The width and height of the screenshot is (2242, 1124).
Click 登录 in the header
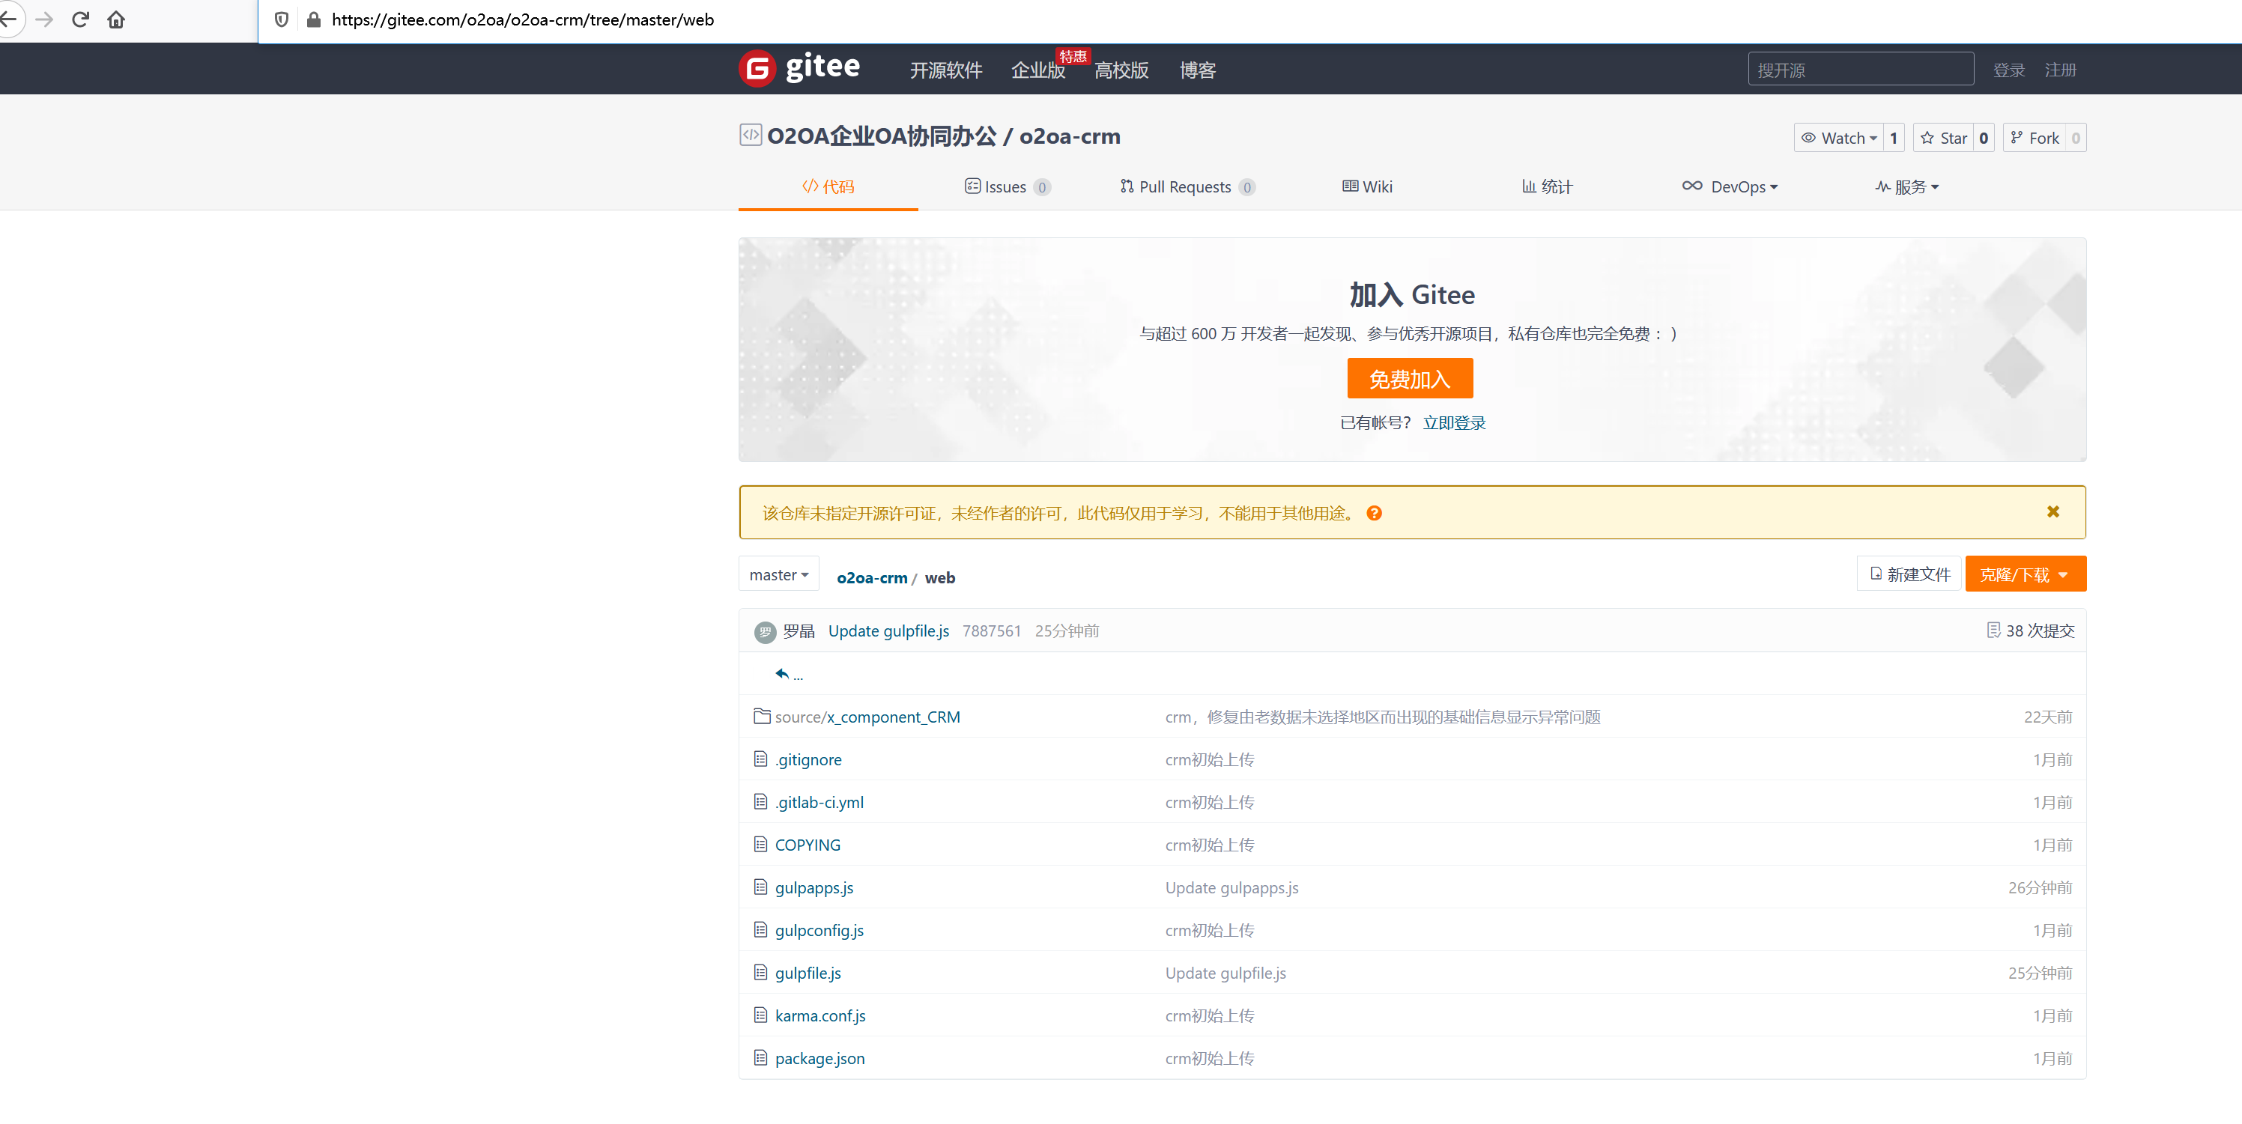pyautogui.click(x=2009, y=70)
